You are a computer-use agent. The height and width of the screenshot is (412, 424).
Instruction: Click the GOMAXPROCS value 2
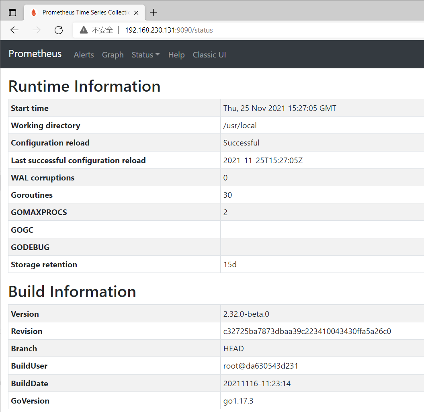click(x=225, y=212)
